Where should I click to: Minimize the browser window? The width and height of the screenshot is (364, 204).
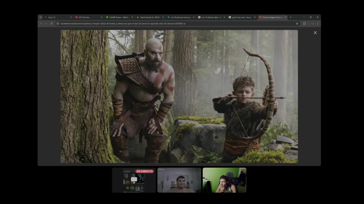click(x=304, y=17)
